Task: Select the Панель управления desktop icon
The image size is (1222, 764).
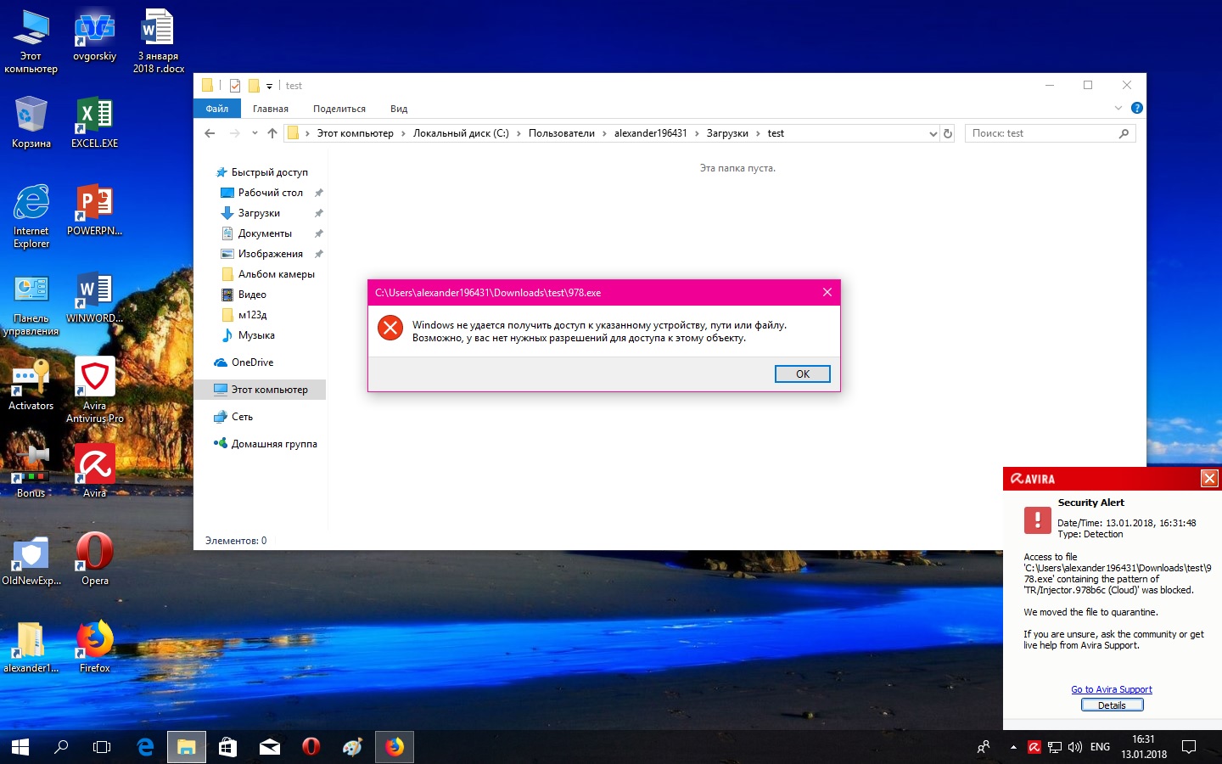Action: coord(31,304)
